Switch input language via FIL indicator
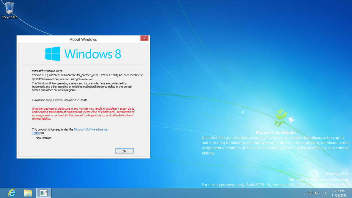 click(325, 193)
